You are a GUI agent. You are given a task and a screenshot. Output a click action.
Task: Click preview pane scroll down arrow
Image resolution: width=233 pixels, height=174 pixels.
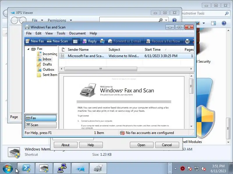(191, 126)
